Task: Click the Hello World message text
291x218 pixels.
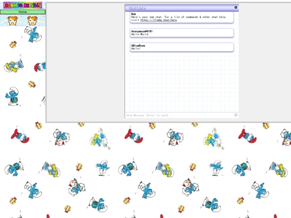Action: 140,34
